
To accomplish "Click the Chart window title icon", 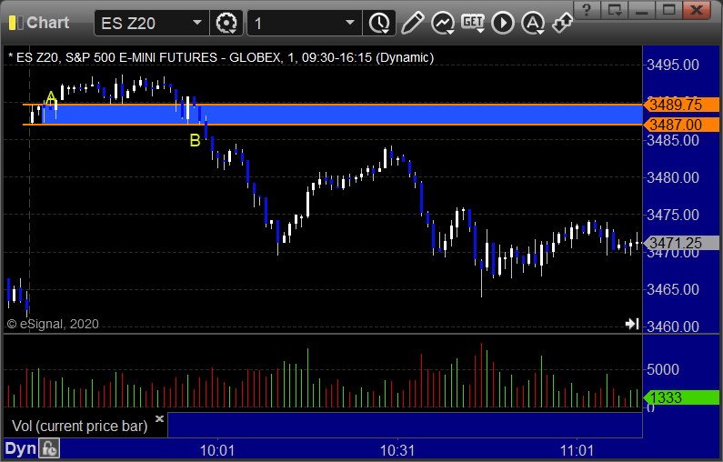I will pos(16,23).
